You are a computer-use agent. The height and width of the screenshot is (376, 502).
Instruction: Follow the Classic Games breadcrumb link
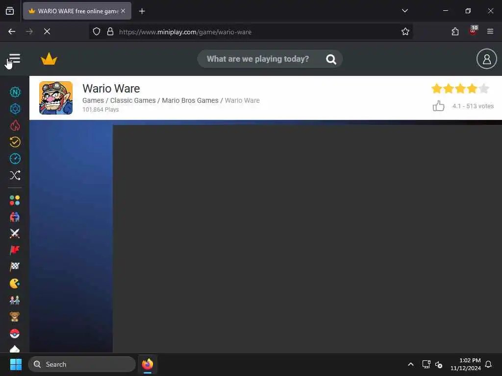(133, 100)
